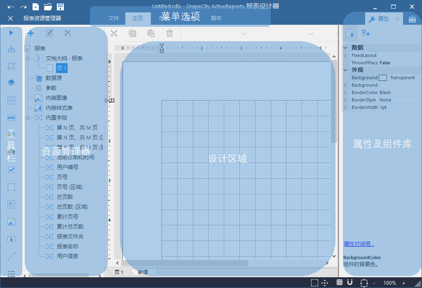
Task: Select the Container tool with dashed square
Action: point(11,187)
